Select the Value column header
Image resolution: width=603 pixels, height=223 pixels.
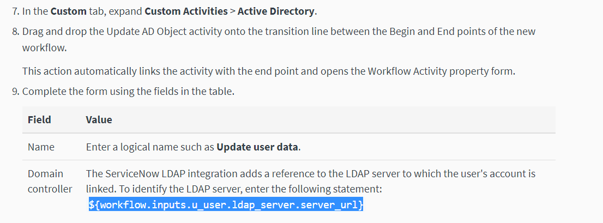coord(99,119)
